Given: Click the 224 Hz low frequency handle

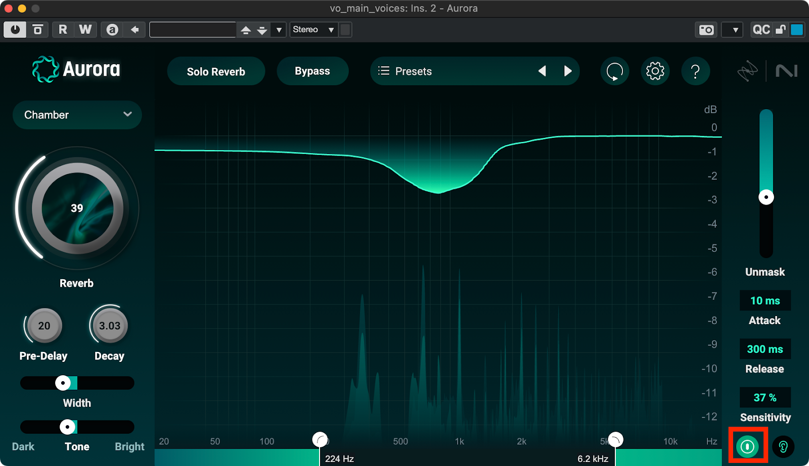Looking at the screenshot, I should [x=320, y=440].
